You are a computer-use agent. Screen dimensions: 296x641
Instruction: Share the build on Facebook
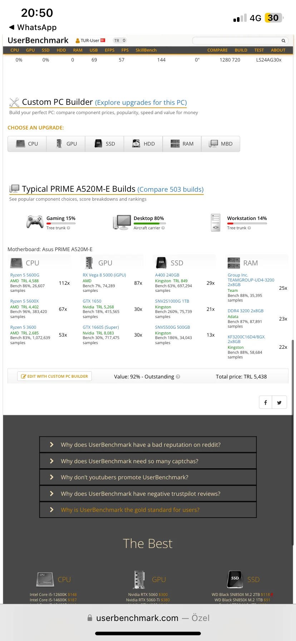pos(266,402)
